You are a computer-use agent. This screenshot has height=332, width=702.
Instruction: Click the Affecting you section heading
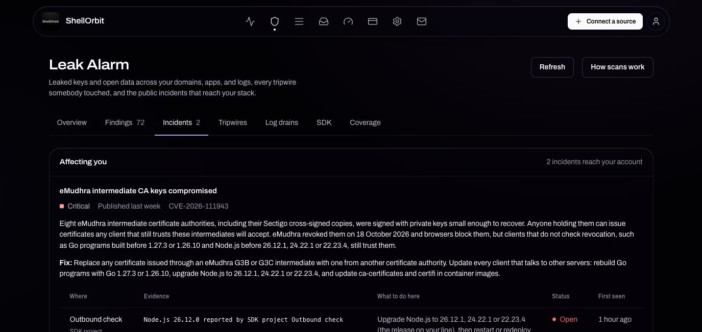83,162
